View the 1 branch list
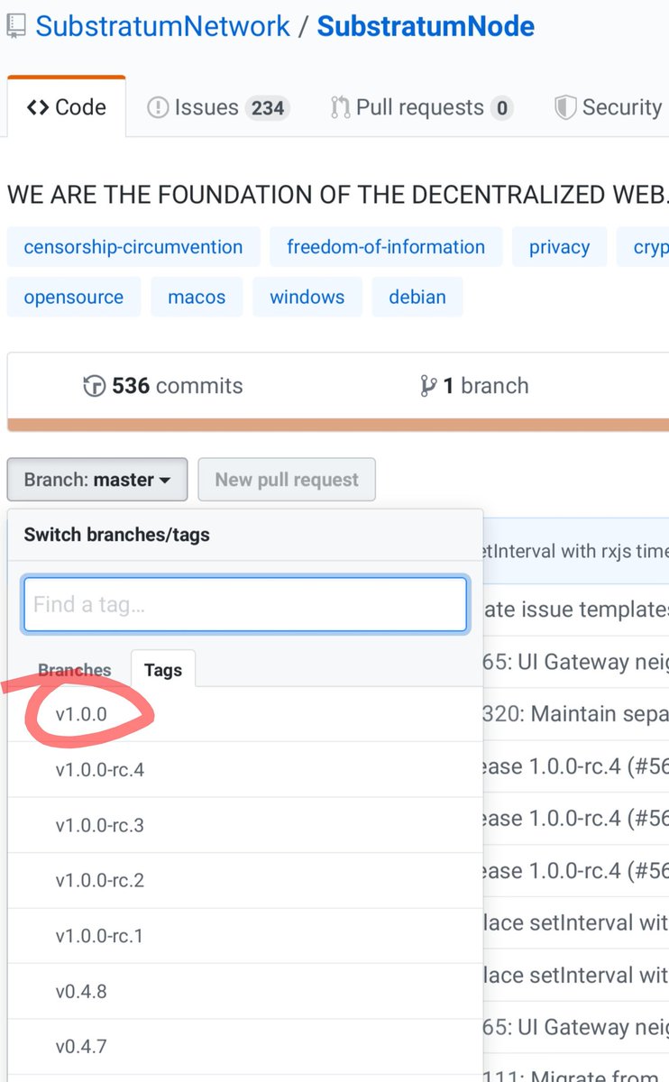The height and width of the screenshot is (1082, 669). 474,386
